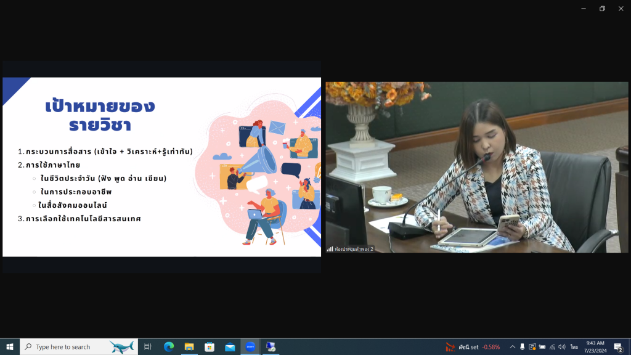Launch Microsoft Edge from taskbar
Viewport: 631px width, 355px height.
point(169,347)
